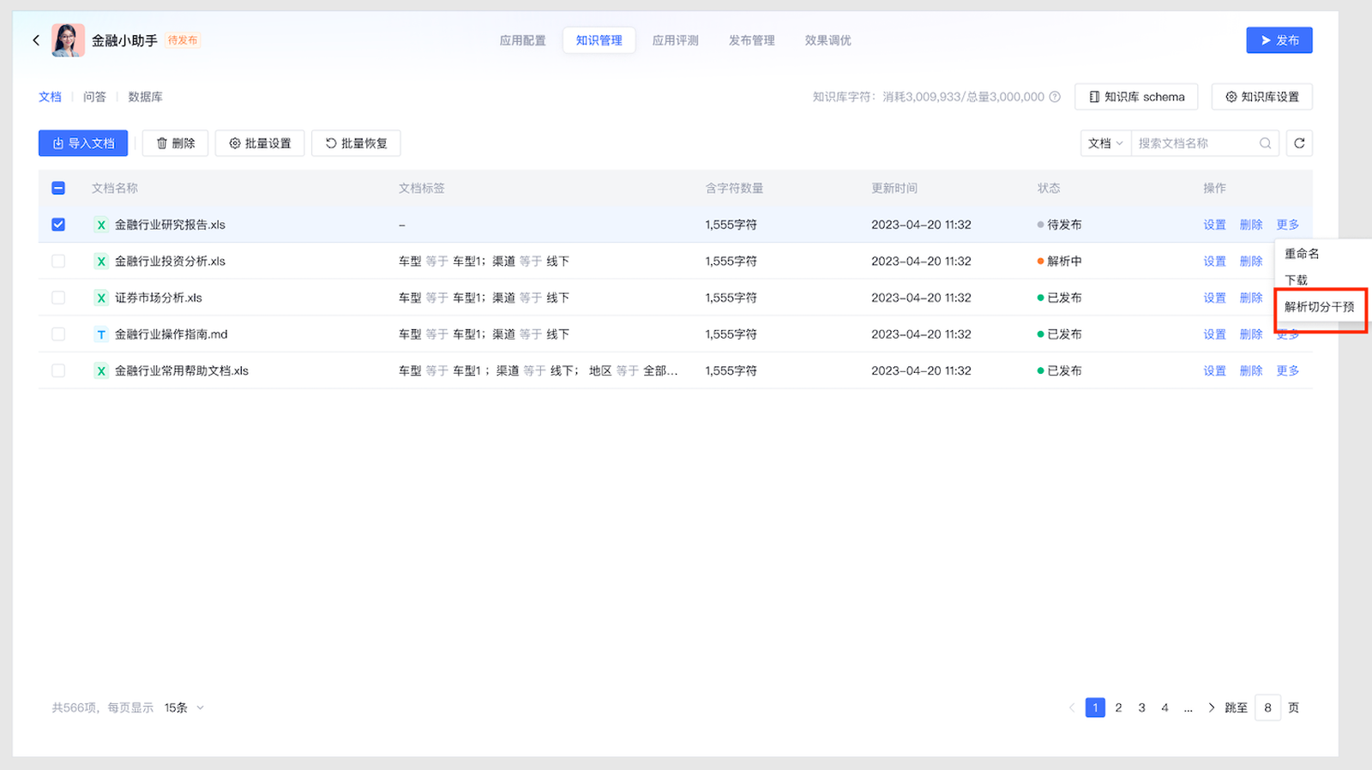Select 解析切分干预 from the menu

click(x=1319, y=307)
